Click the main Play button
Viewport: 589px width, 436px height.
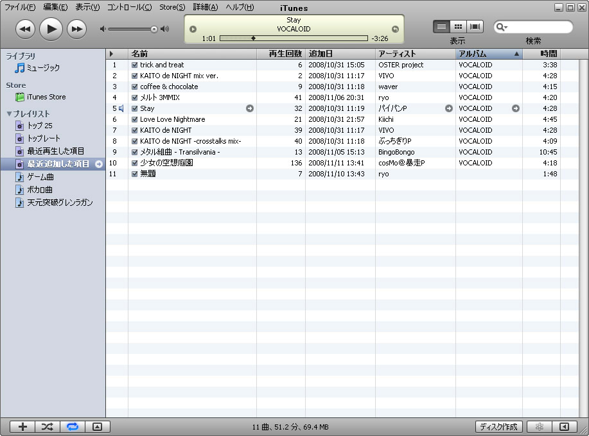click(51, 29)
